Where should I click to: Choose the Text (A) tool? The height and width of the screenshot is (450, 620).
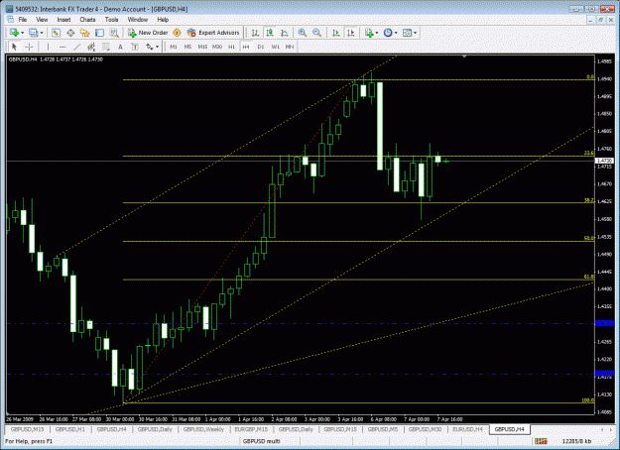coord(121,47)
